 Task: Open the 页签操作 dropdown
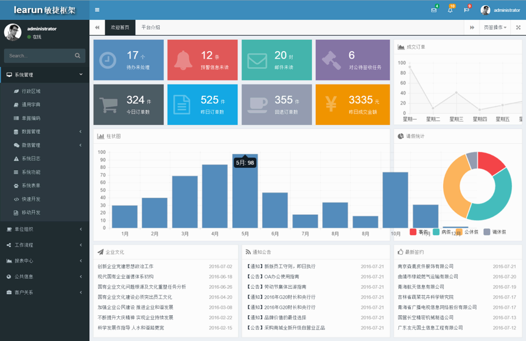(495, 28)
